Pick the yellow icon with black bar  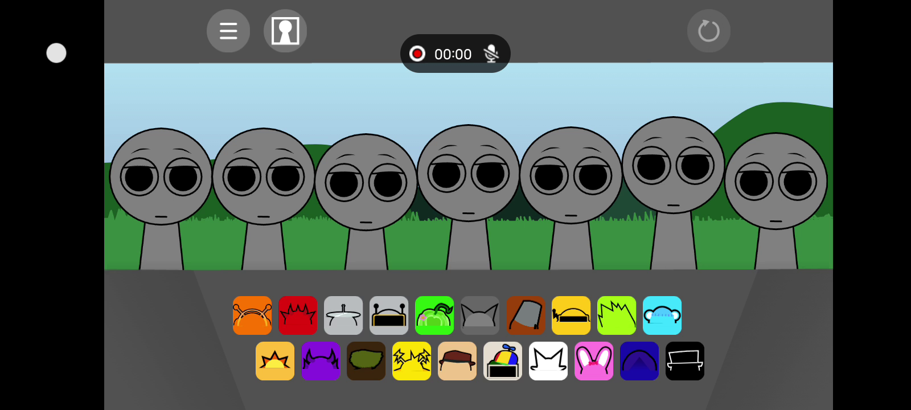(x=571, y=315)
